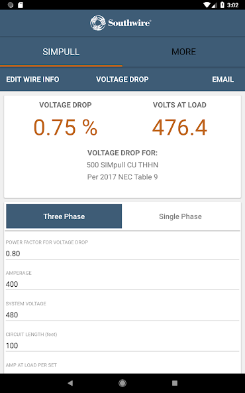Switch to the SIMPULL tab
The image size is (245, 393).
61,52
